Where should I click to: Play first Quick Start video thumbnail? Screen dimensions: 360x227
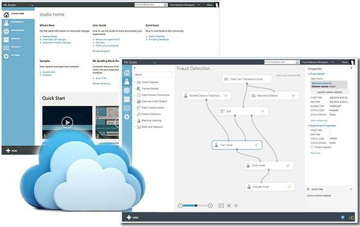click(x=68, y=122)
